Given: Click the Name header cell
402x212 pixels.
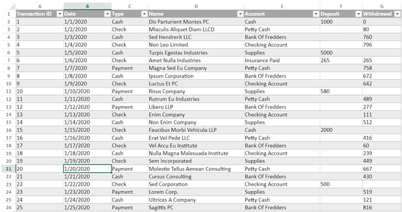Looking at the screenshot, I should pyautogui.click(x=196, y=14).
